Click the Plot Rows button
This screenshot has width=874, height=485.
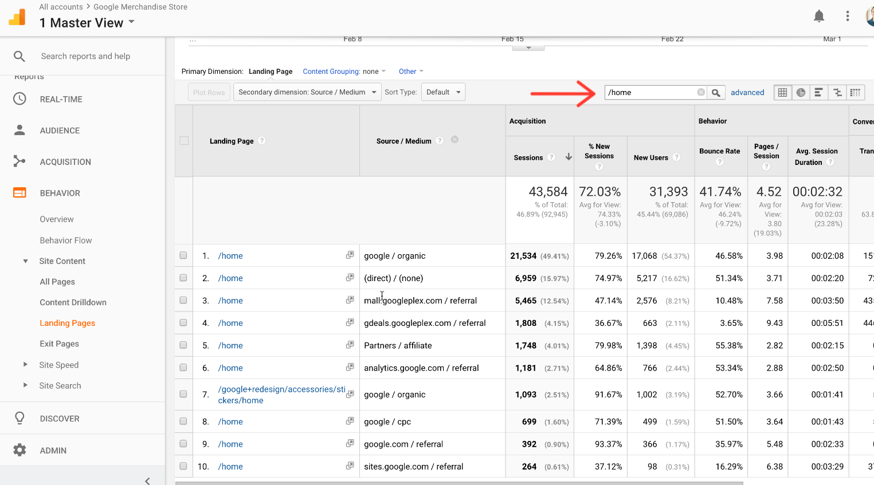tap(209, 92)
